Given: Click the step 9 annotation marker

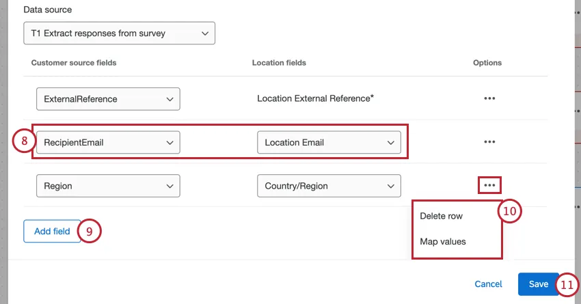Looking at the screenshot, I should pyautogui.click(x=90, y=231).
